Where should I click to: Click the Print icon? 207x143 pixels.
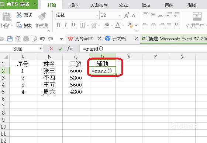coord(26,39)
